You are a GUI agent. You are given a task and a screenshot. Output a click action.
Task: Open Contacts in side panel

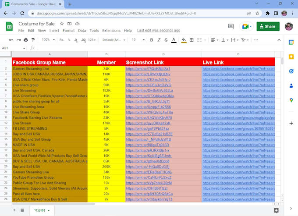coord(291,86)
